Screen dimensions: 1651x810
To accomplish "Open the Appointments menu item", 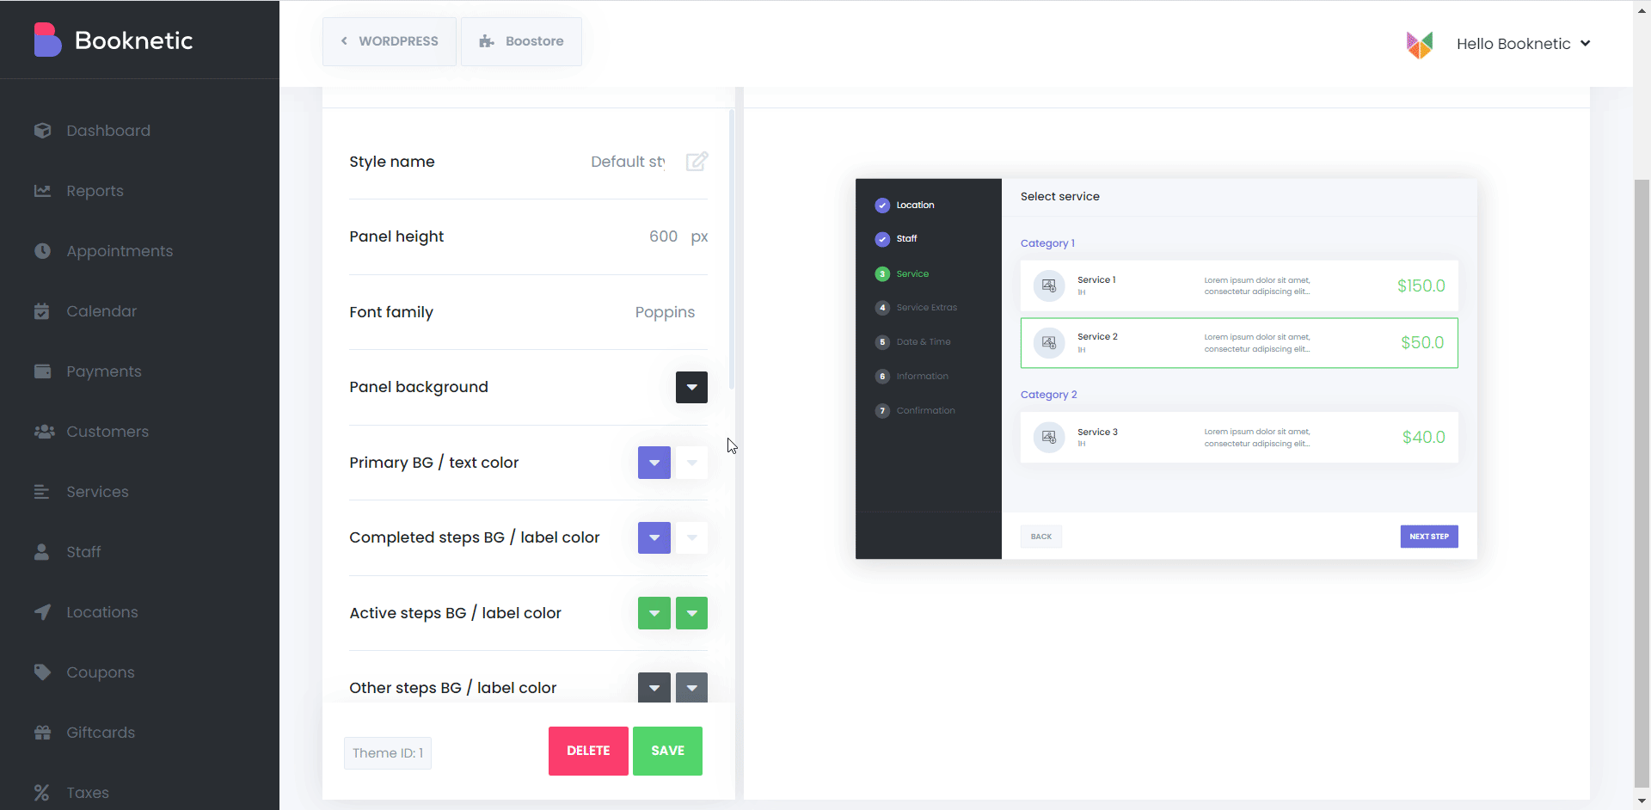I will [x=120, y=251].
